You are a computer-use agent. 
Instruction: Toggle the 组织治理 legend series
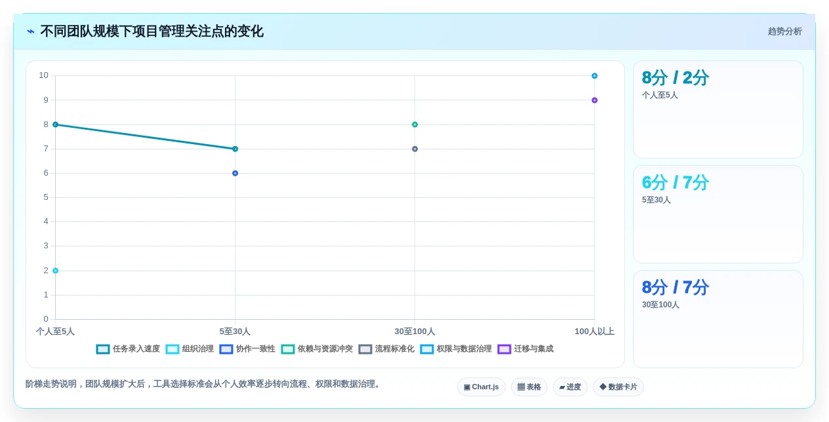tap(190, 349)
